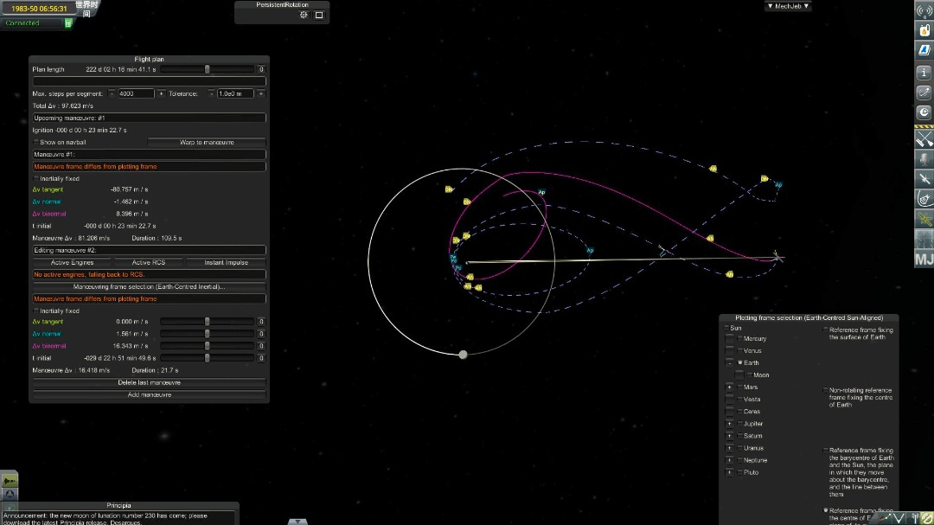The height and width of the screenshot is (525, 934).
Task: Click Upcoming manoeuvre: #1 header
Action: coord(149,118)
